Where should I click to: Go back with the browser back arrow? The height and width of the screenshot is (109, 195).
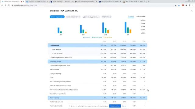(2, 5)
